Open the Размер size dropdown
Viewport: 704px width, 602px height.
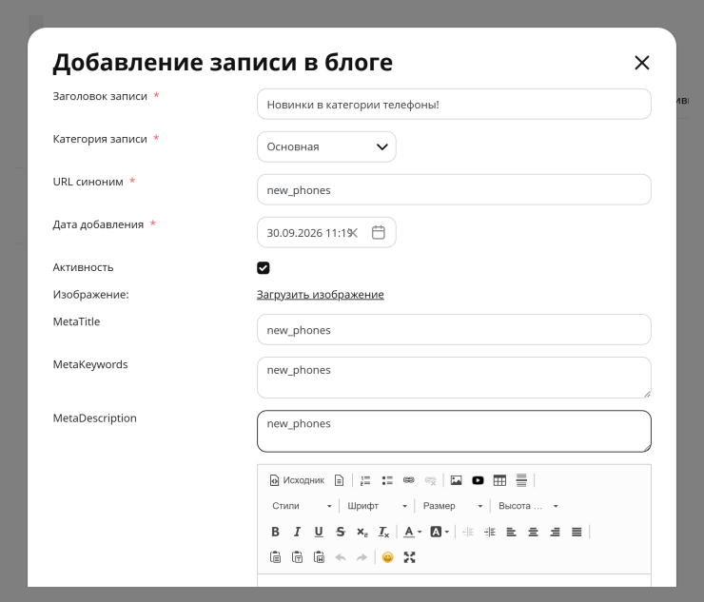(x=453, y=506)
